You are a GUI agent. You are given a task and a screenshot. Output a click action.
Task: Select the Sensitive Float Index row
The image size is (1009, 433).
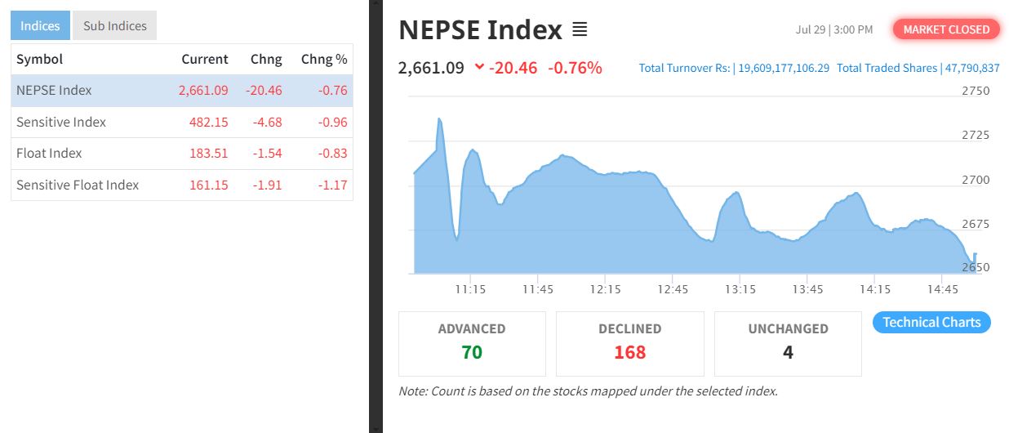click(x=182, y=185)
